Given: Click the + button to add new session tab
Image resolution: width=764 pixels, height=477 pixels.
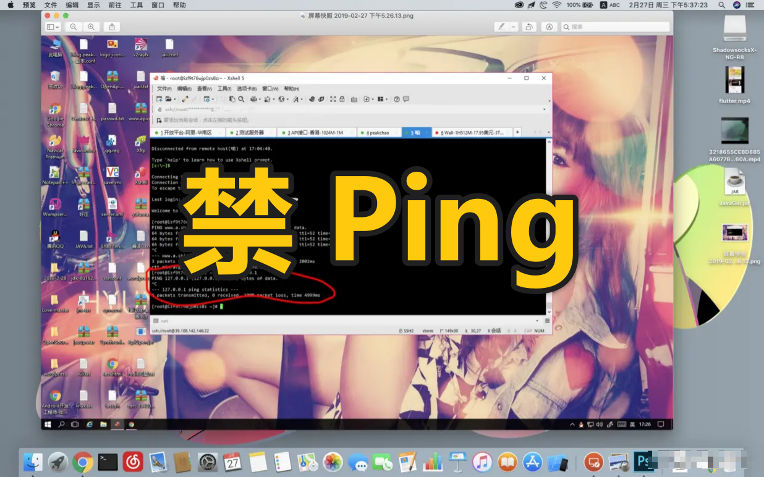Looking at the screenshot, I should click(516, 132).
